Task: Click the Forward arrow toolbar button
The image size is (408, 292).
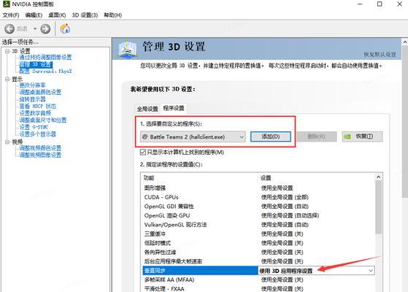Action: pyautogui.click(x=45, y=28)
